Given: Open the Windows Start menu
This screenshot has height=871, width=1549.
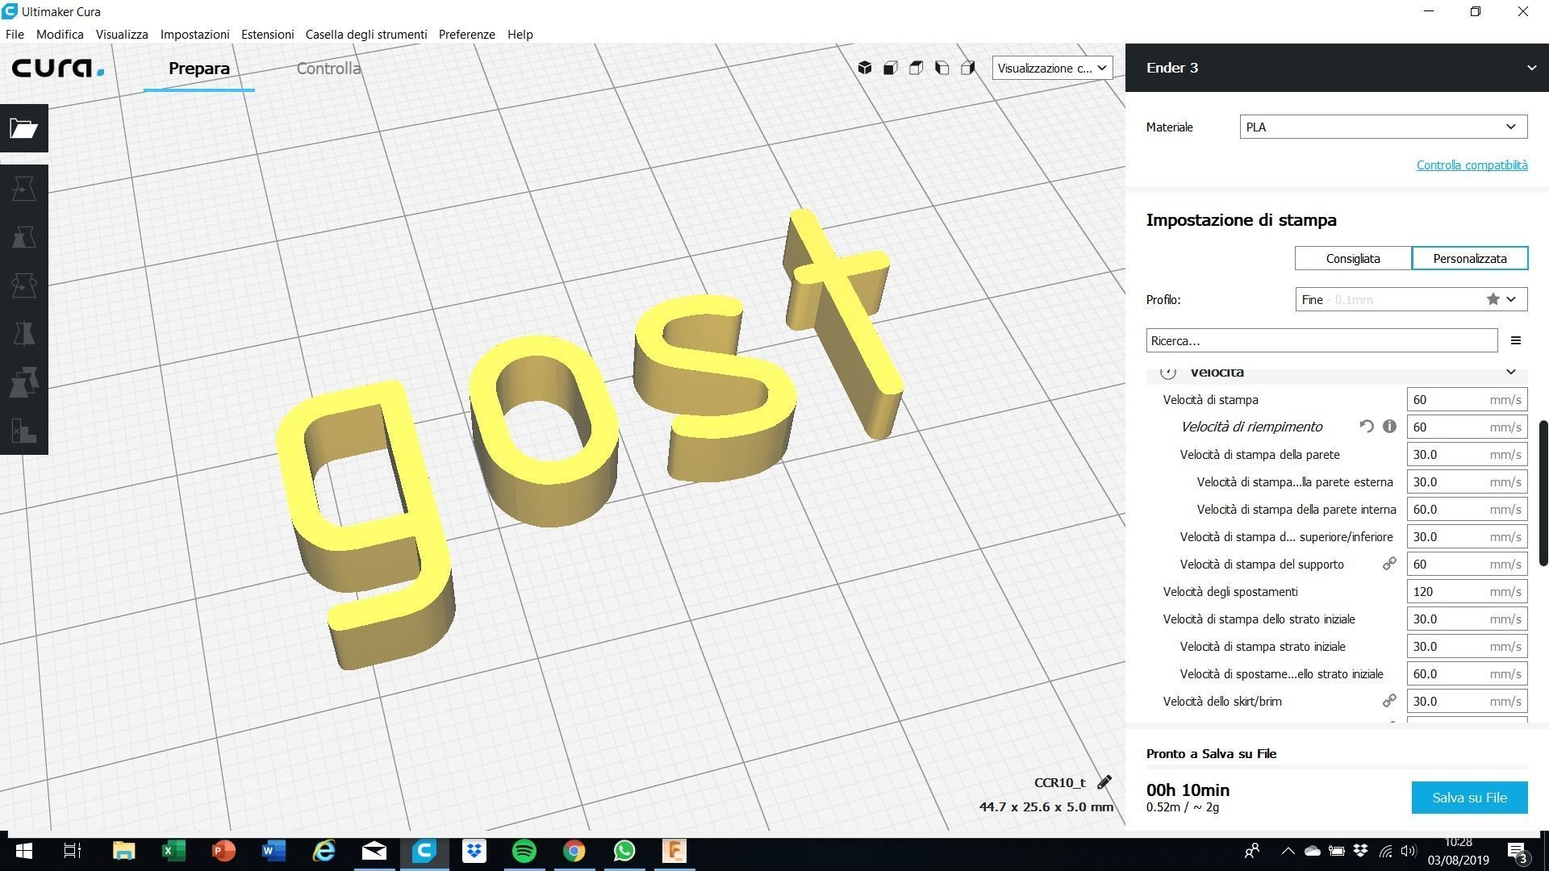Looking at the screenshot, I should [x=24, y=851].
